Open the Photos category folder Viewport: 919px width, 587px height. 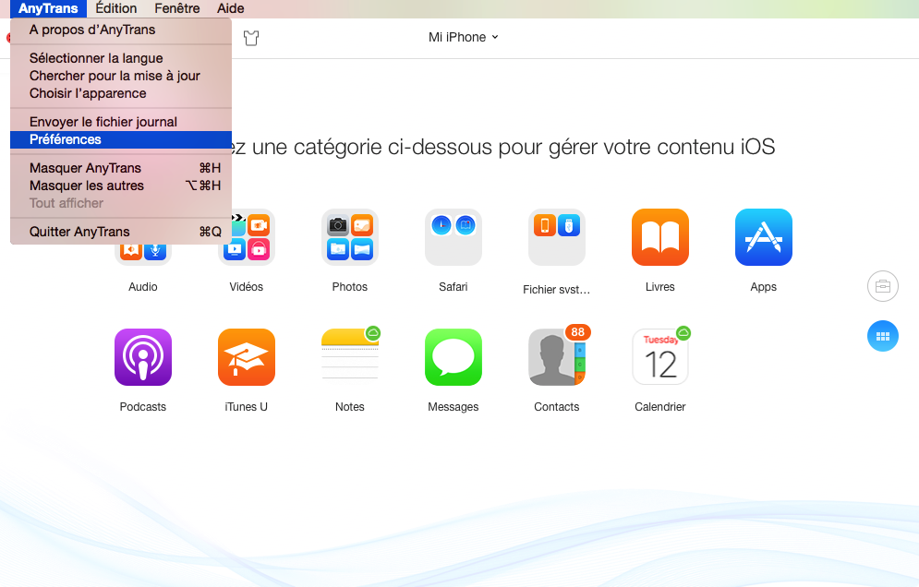coord(350,237)
